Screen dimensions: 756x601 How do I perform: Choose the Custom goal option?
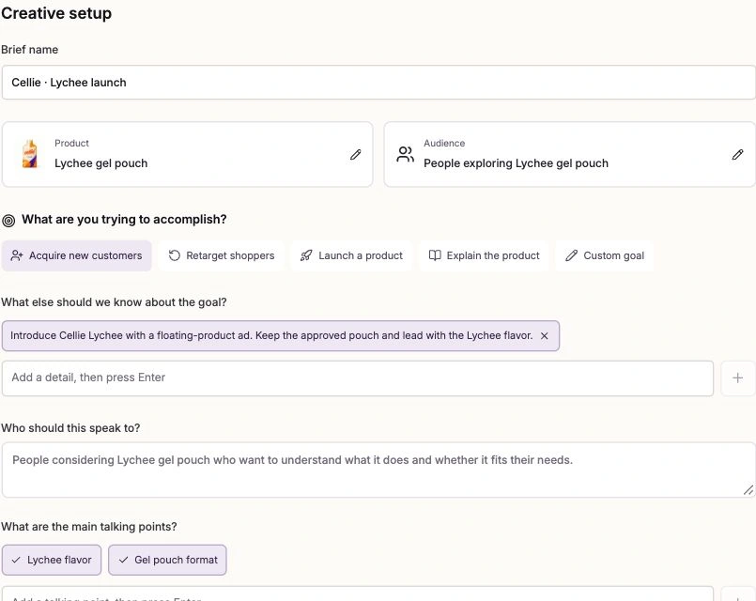605,256
